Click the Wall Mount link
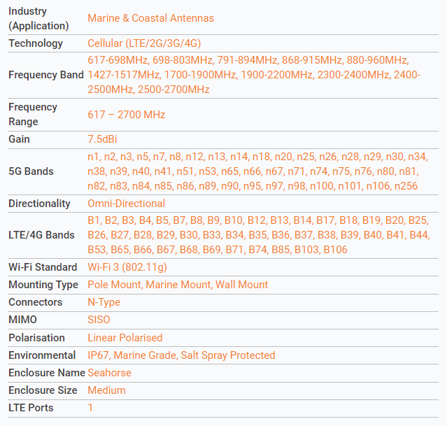The width and height of the screenshot is (447, 426). [242, 285]
